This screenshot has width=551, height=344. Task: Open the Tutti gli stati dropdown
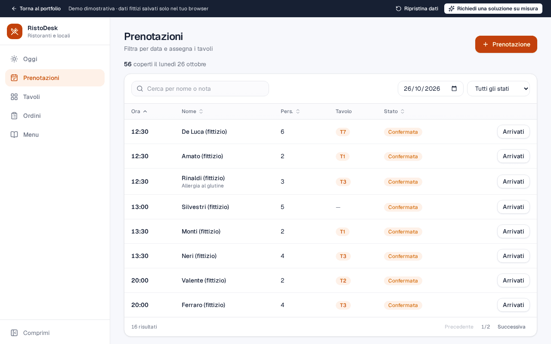click(x=498, y=89)
